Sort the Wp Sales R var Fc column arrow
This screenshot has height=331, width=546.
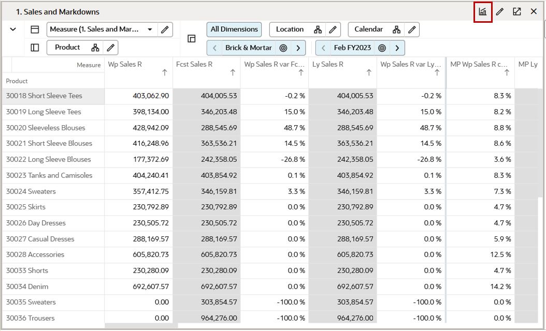[301, 72]
